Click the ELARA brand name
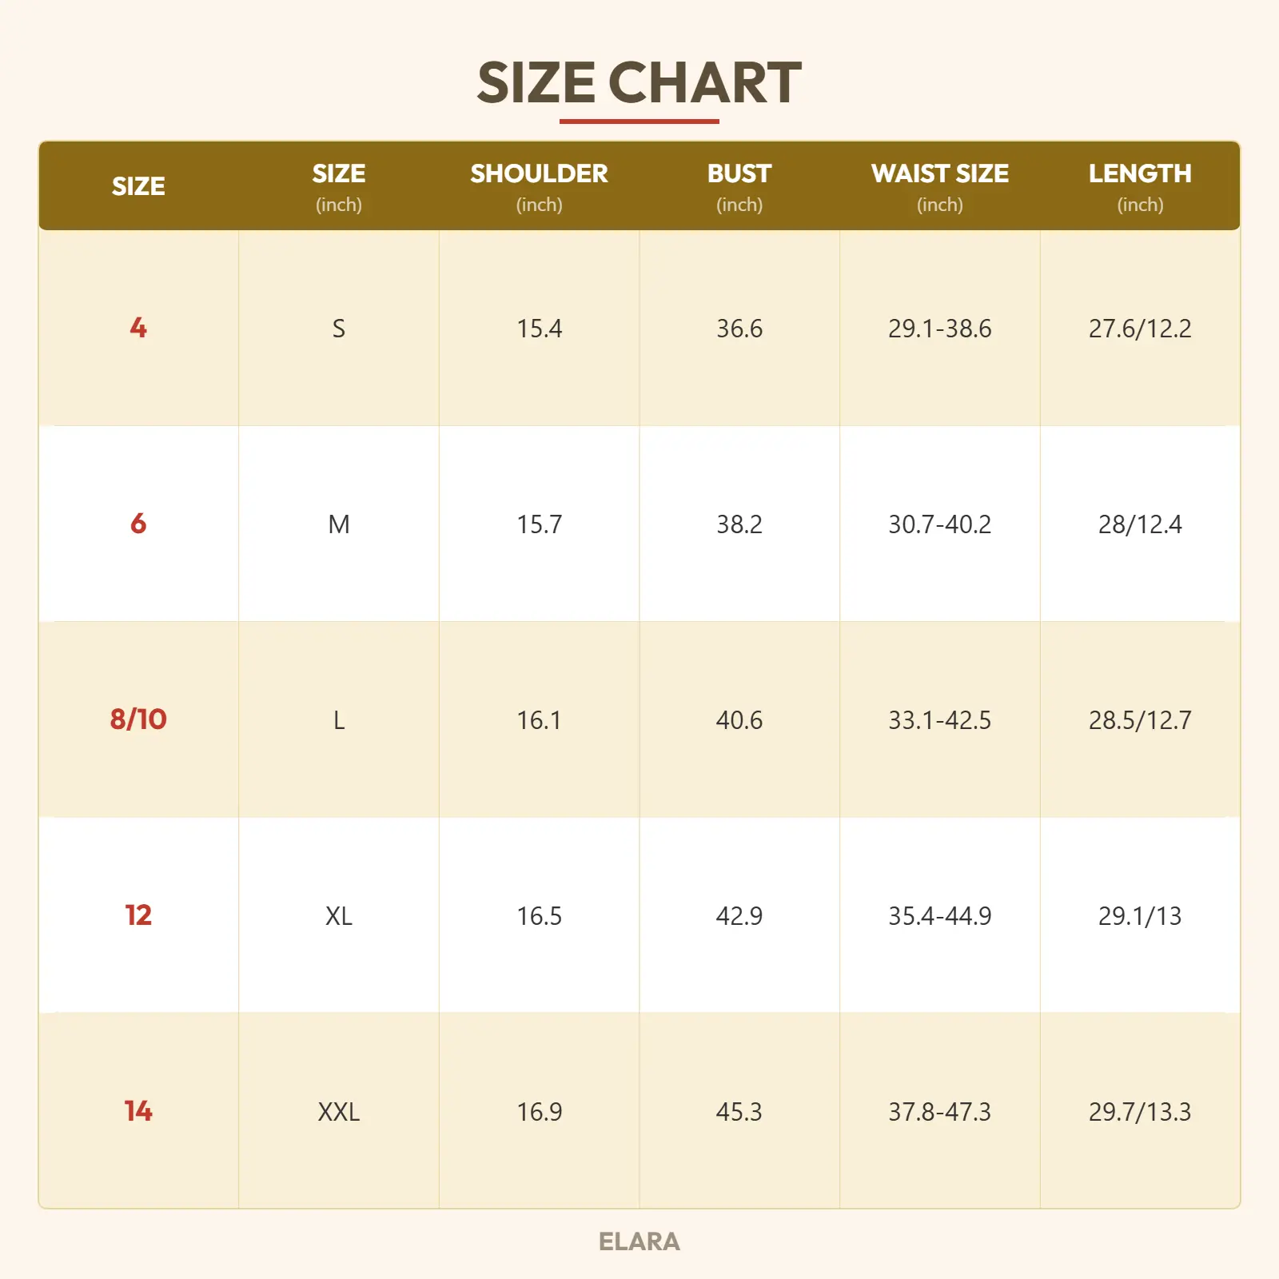This screenshot has height=1279, width=1279. tap(639, 1241)
